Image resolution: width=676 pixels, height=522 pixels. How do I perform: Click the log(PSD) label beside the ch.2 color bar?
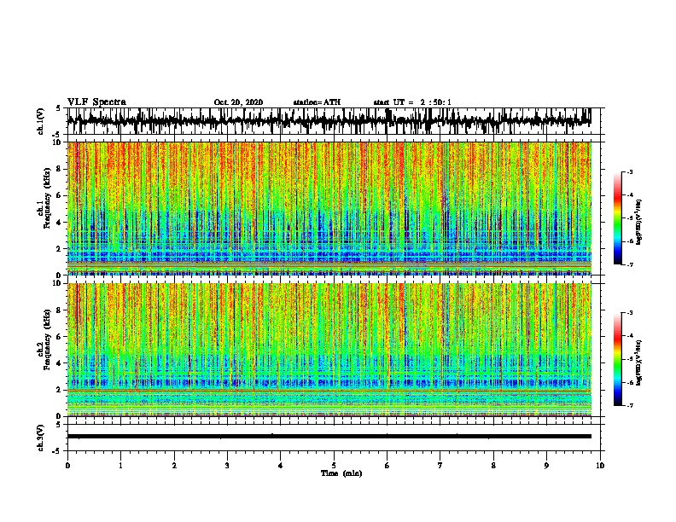click(x=639, y=362)
